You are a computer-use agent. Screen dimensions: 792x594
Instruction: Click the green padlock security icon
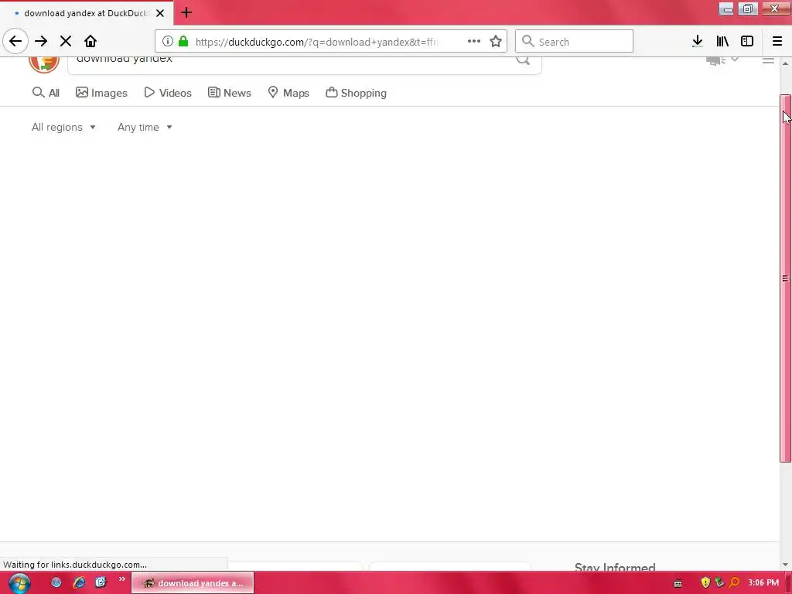tap(183, 42)
